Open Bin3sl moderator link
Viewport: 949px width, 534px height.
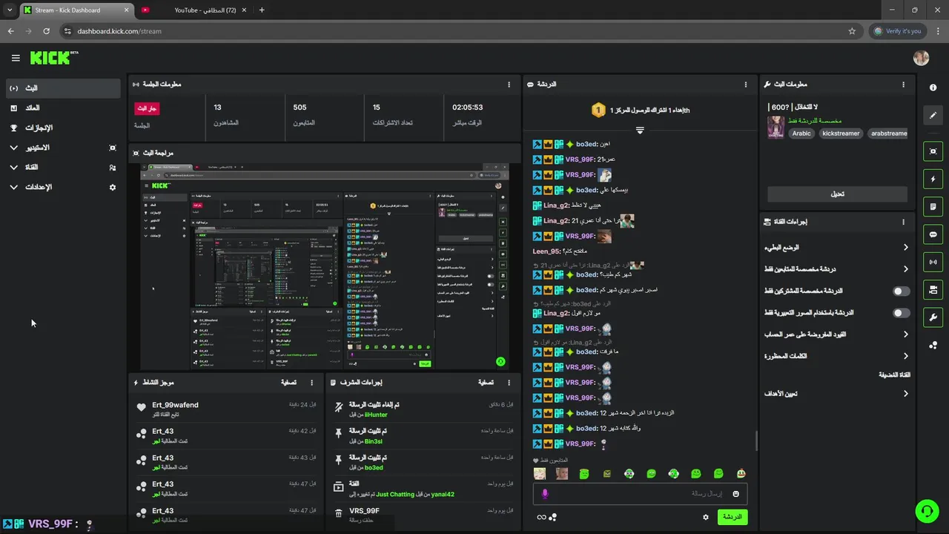tap(374, 441)
